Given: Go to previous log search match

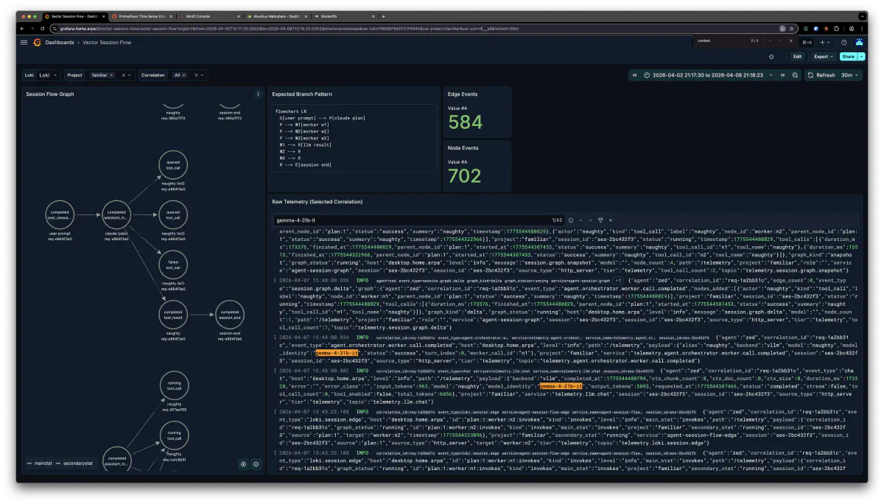Looking at the screenshot, I should 580,220.
